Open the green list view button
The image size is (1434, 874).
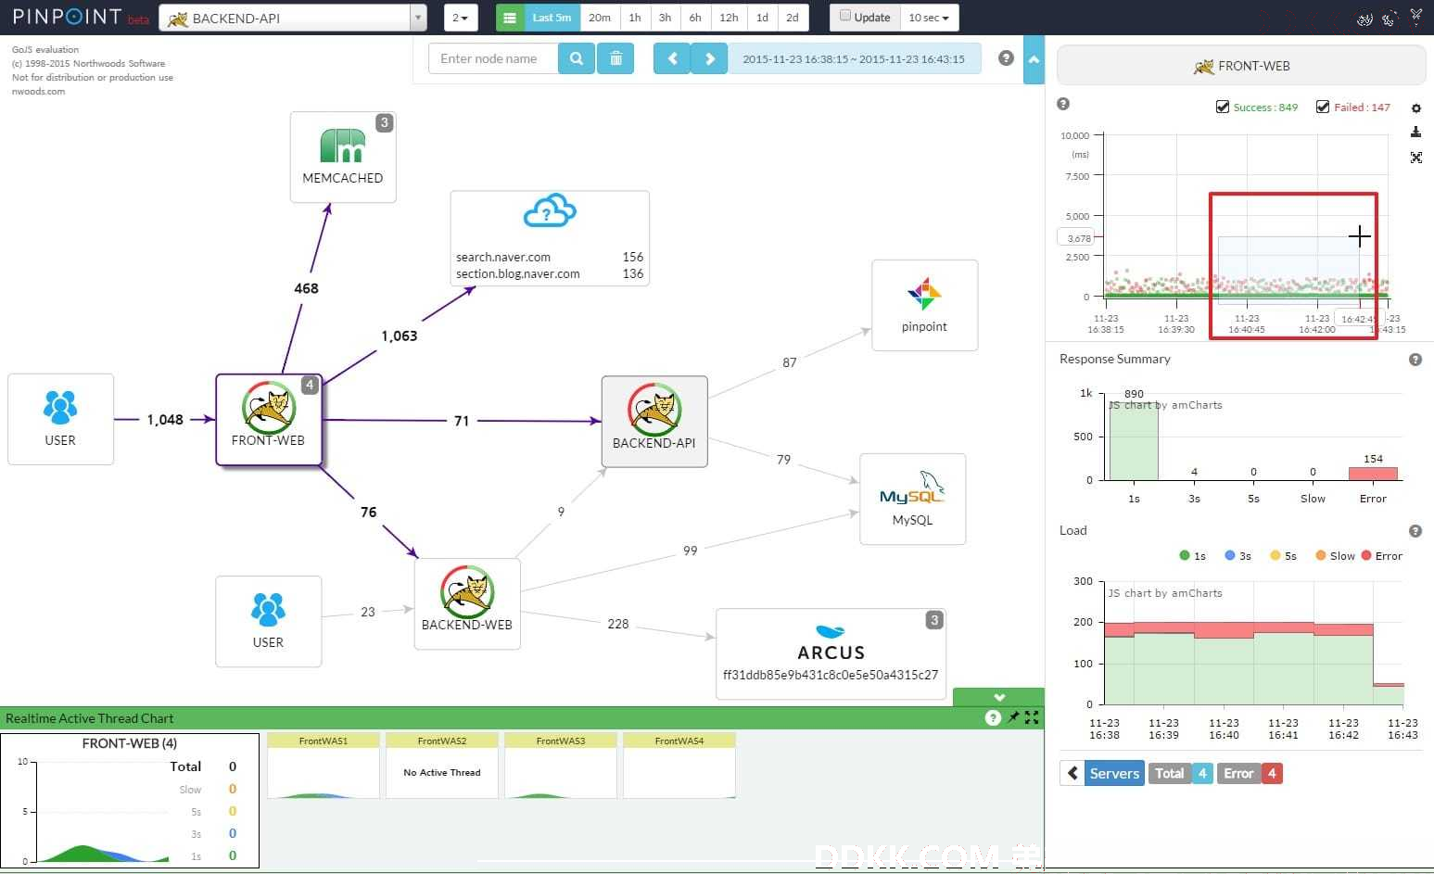tap(509, 18)
